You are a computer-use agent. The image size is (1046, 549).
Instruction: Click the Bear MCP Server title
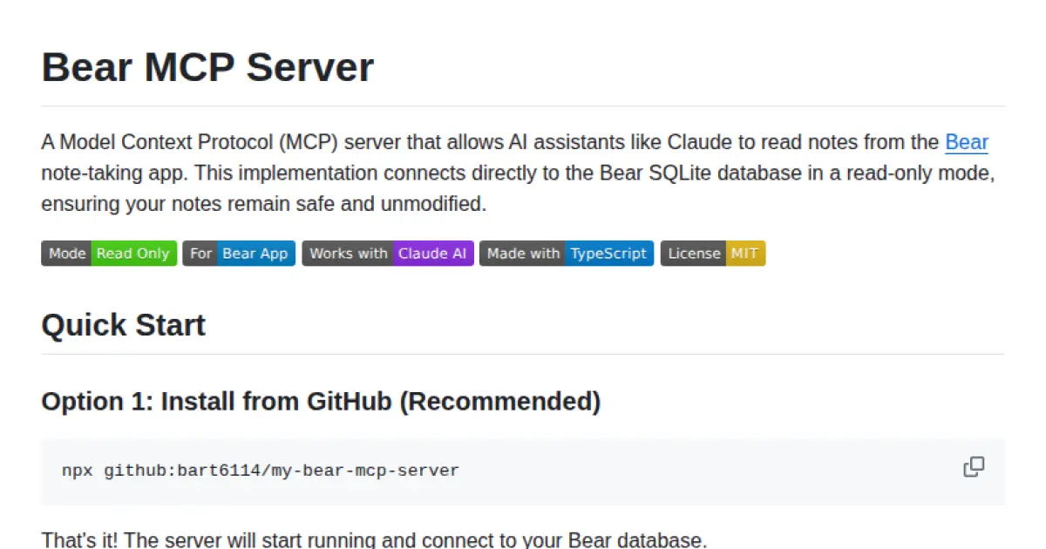207,67
